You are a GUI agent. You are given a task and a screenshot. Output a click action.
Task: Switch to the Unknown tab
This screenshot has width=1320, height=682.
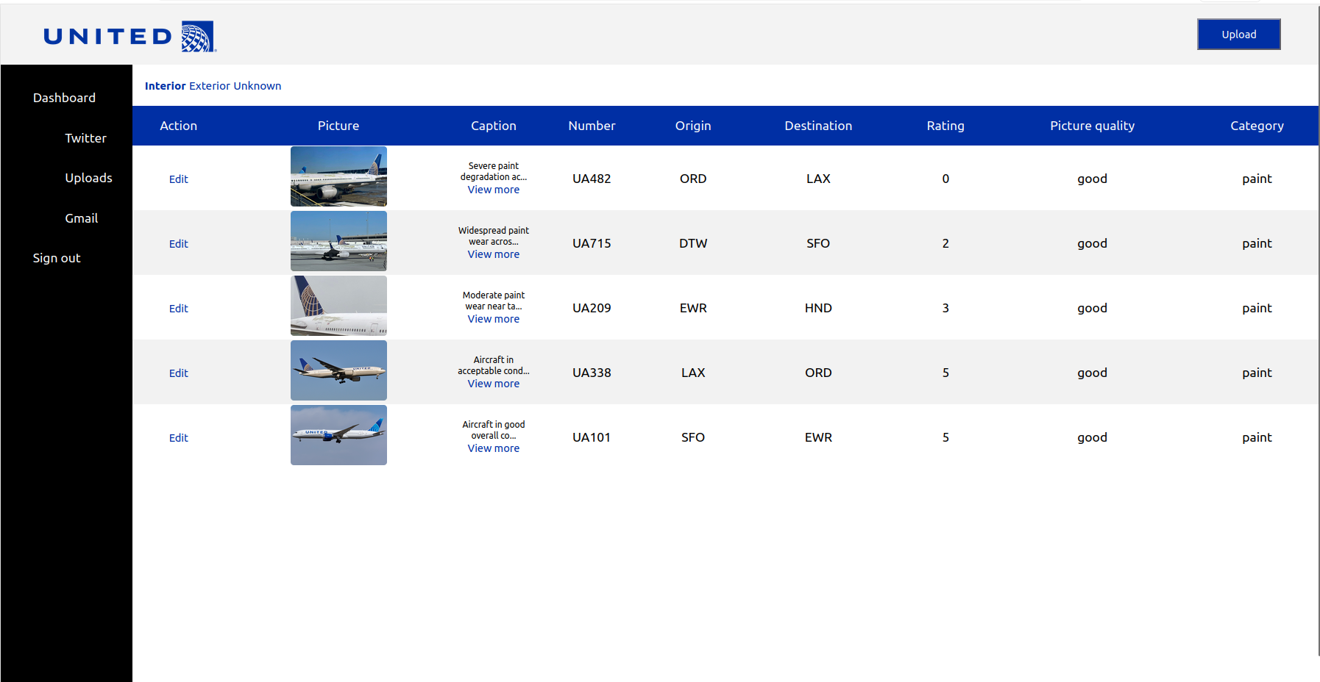[x=257, y=85]
